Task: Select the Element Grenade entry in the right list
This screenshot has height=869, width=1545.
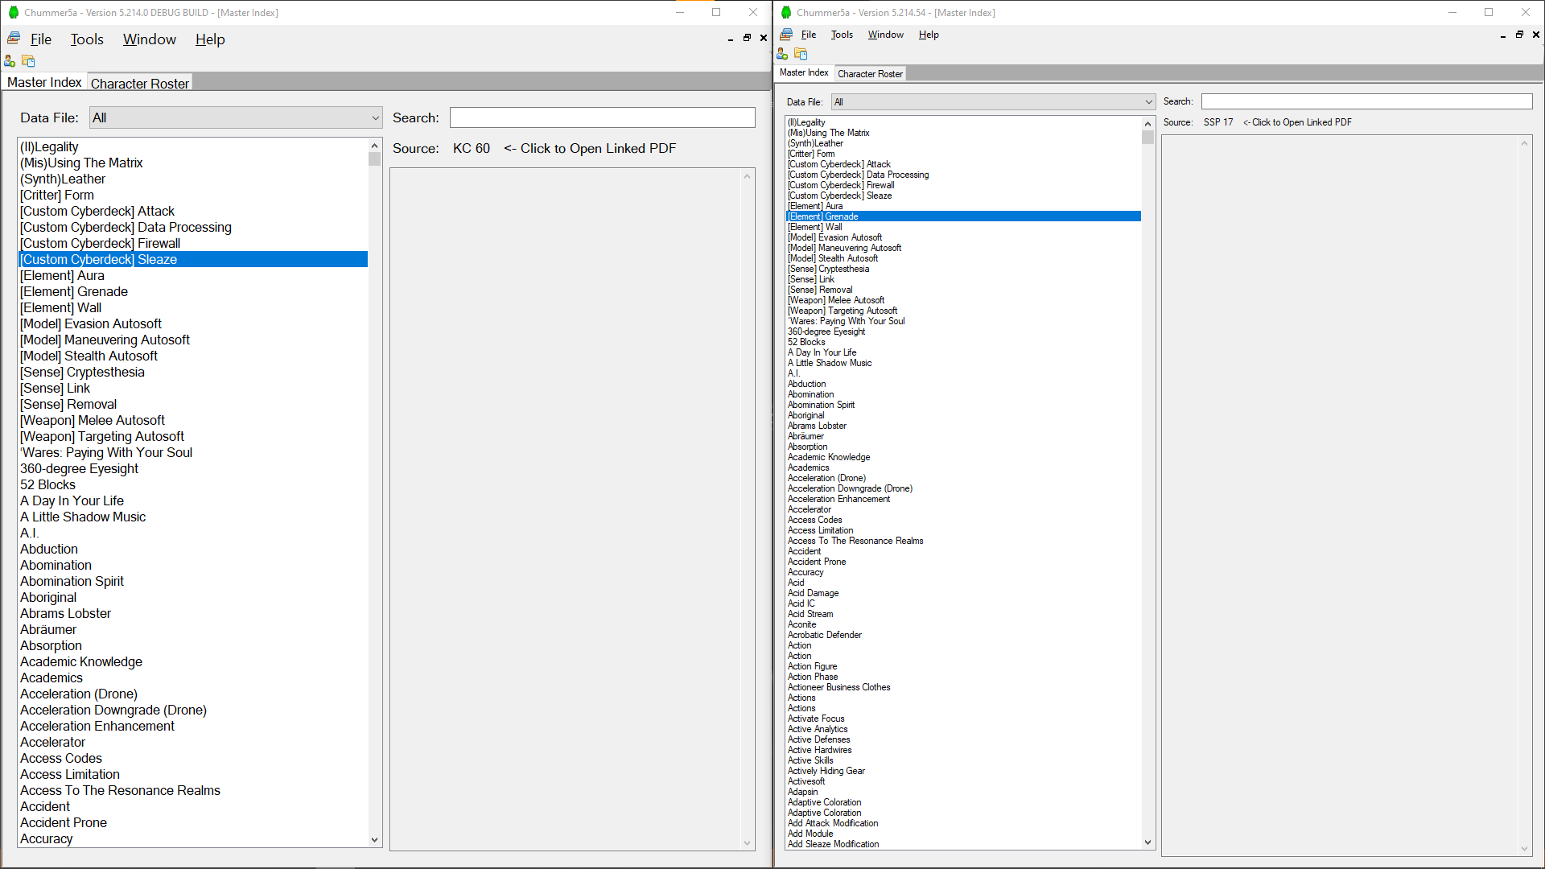Action: [x=823, y=216]
